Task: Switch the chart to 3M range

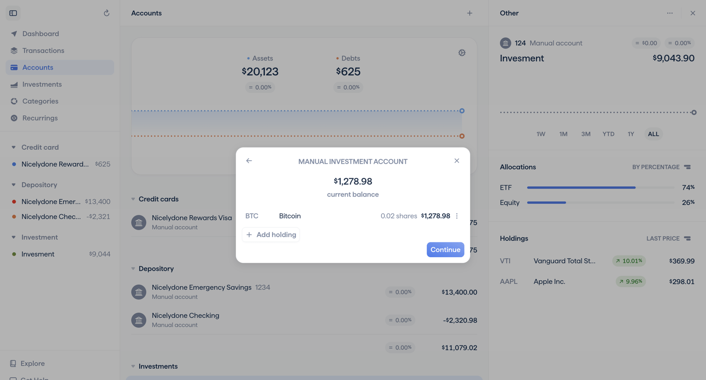Action: (586, 134)
